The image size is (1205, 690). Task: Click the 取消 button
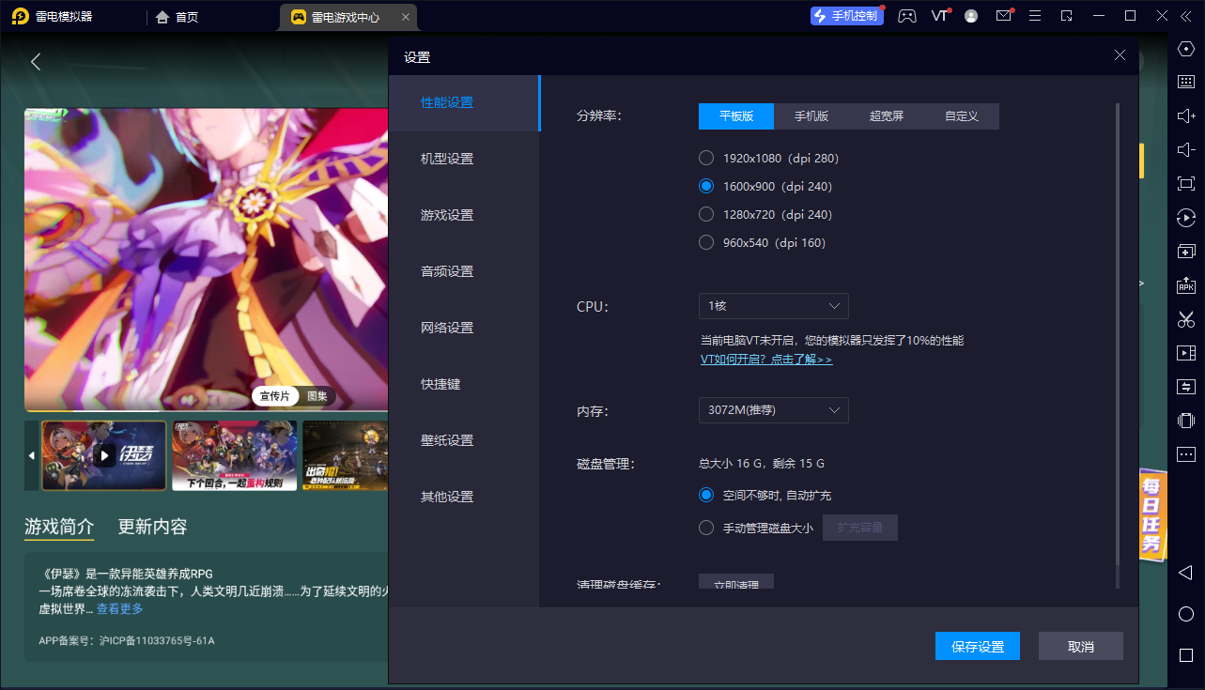tap(1081, 646)
